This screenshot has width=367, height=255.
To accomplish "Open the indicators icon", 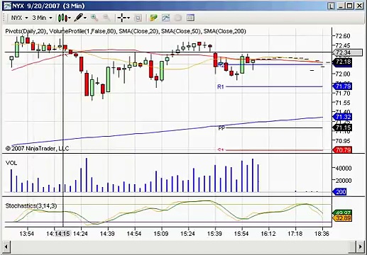I will [166, 18].
